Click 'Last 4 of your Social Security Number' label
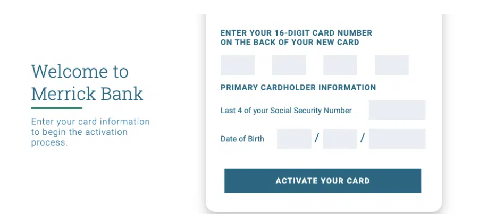Viewport: 479px width, 221px height. pyautogui.click(x=286, y=110)
